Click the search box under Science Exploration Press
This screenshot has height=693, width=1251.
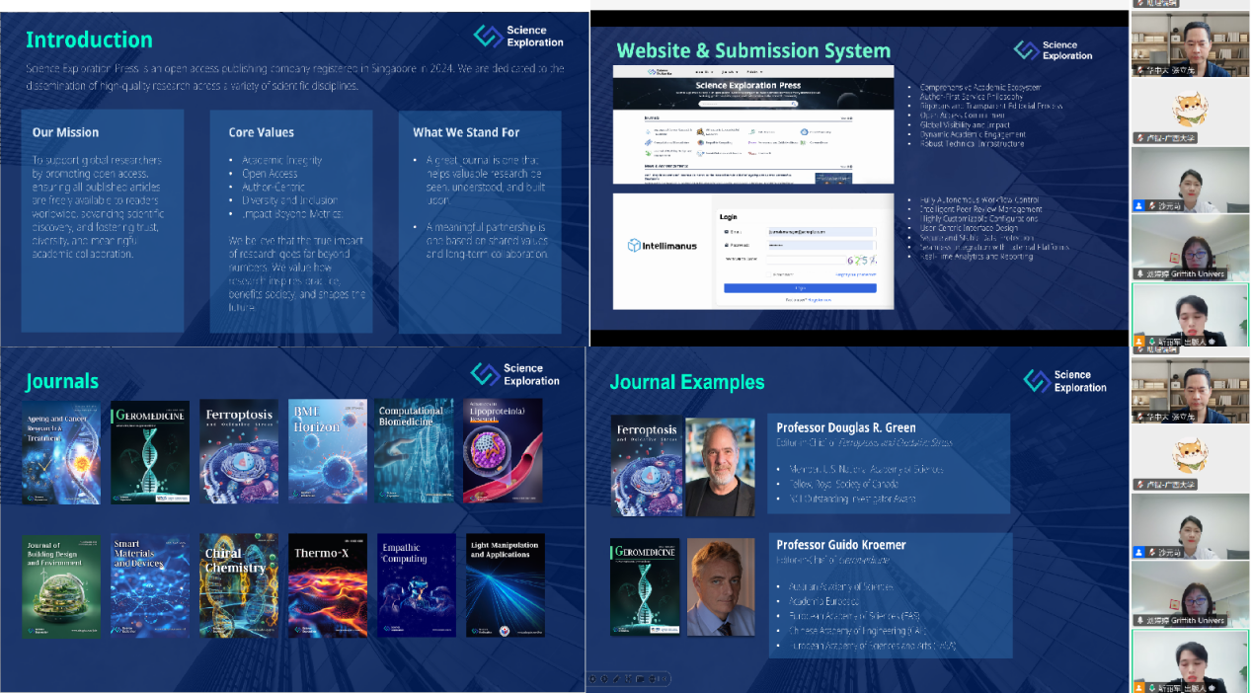click(748, 104)
